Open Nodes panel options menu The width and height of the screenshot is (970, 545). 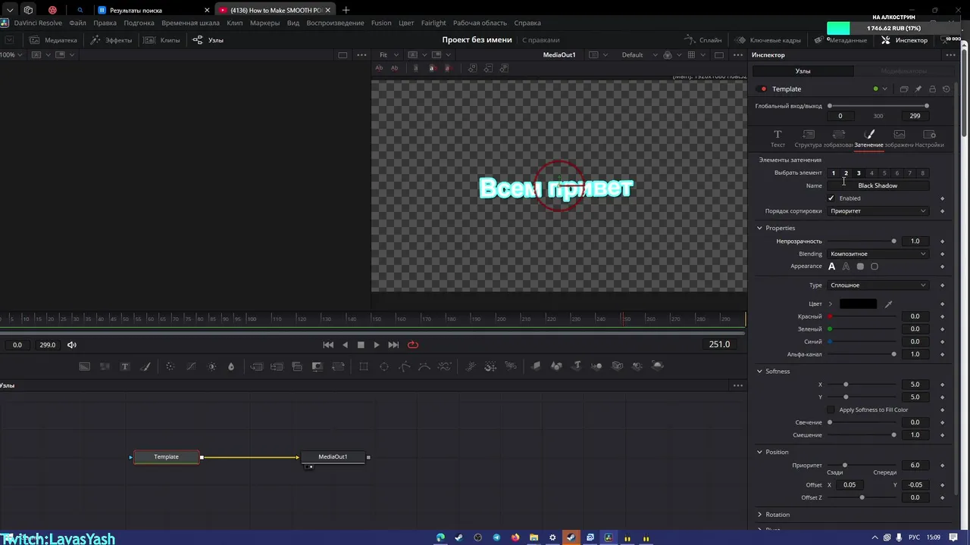737,385
